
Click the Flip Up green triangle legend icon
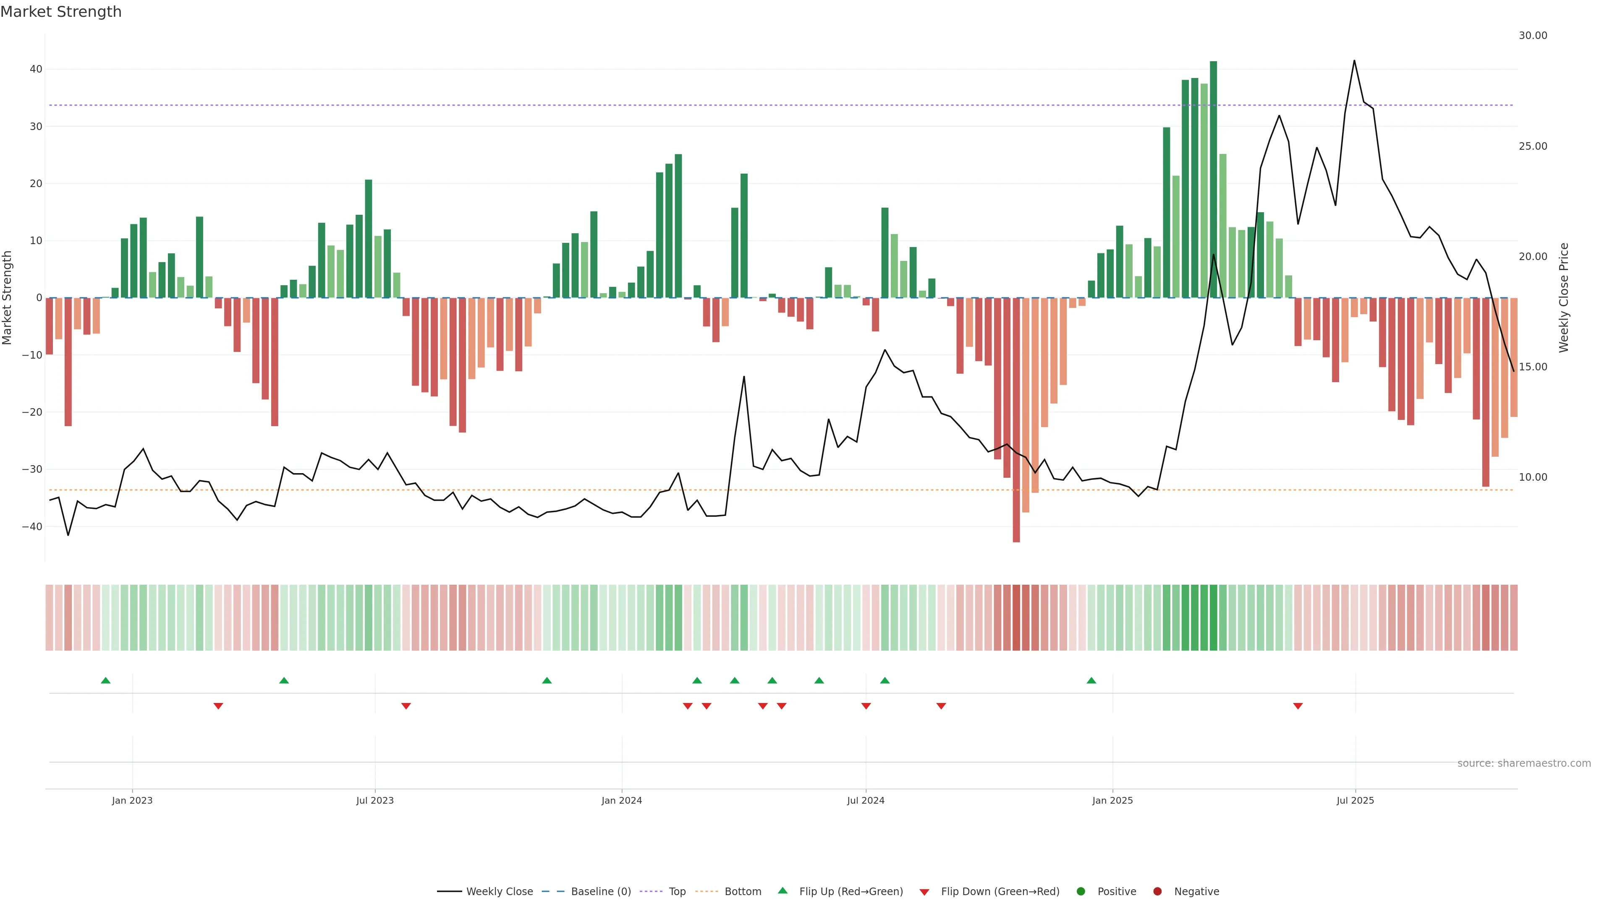click(x=782, y=891)
